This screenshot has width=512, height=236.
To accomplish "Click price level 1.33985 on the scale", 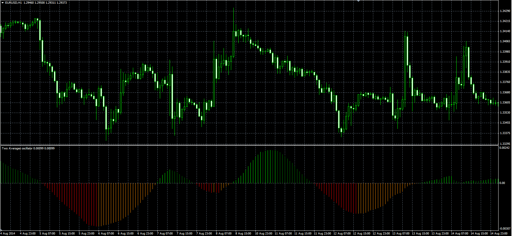I will [x=505, y=52].
